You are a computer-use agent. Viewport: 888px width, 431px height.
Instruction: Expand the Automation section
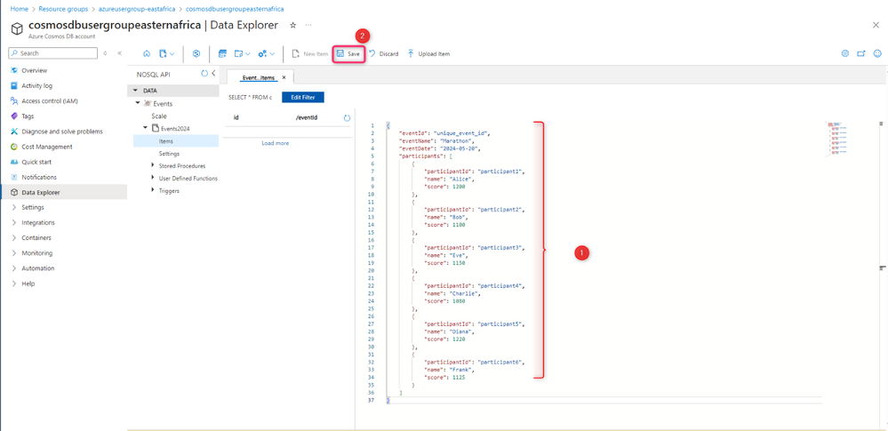[x=14, y=268]
